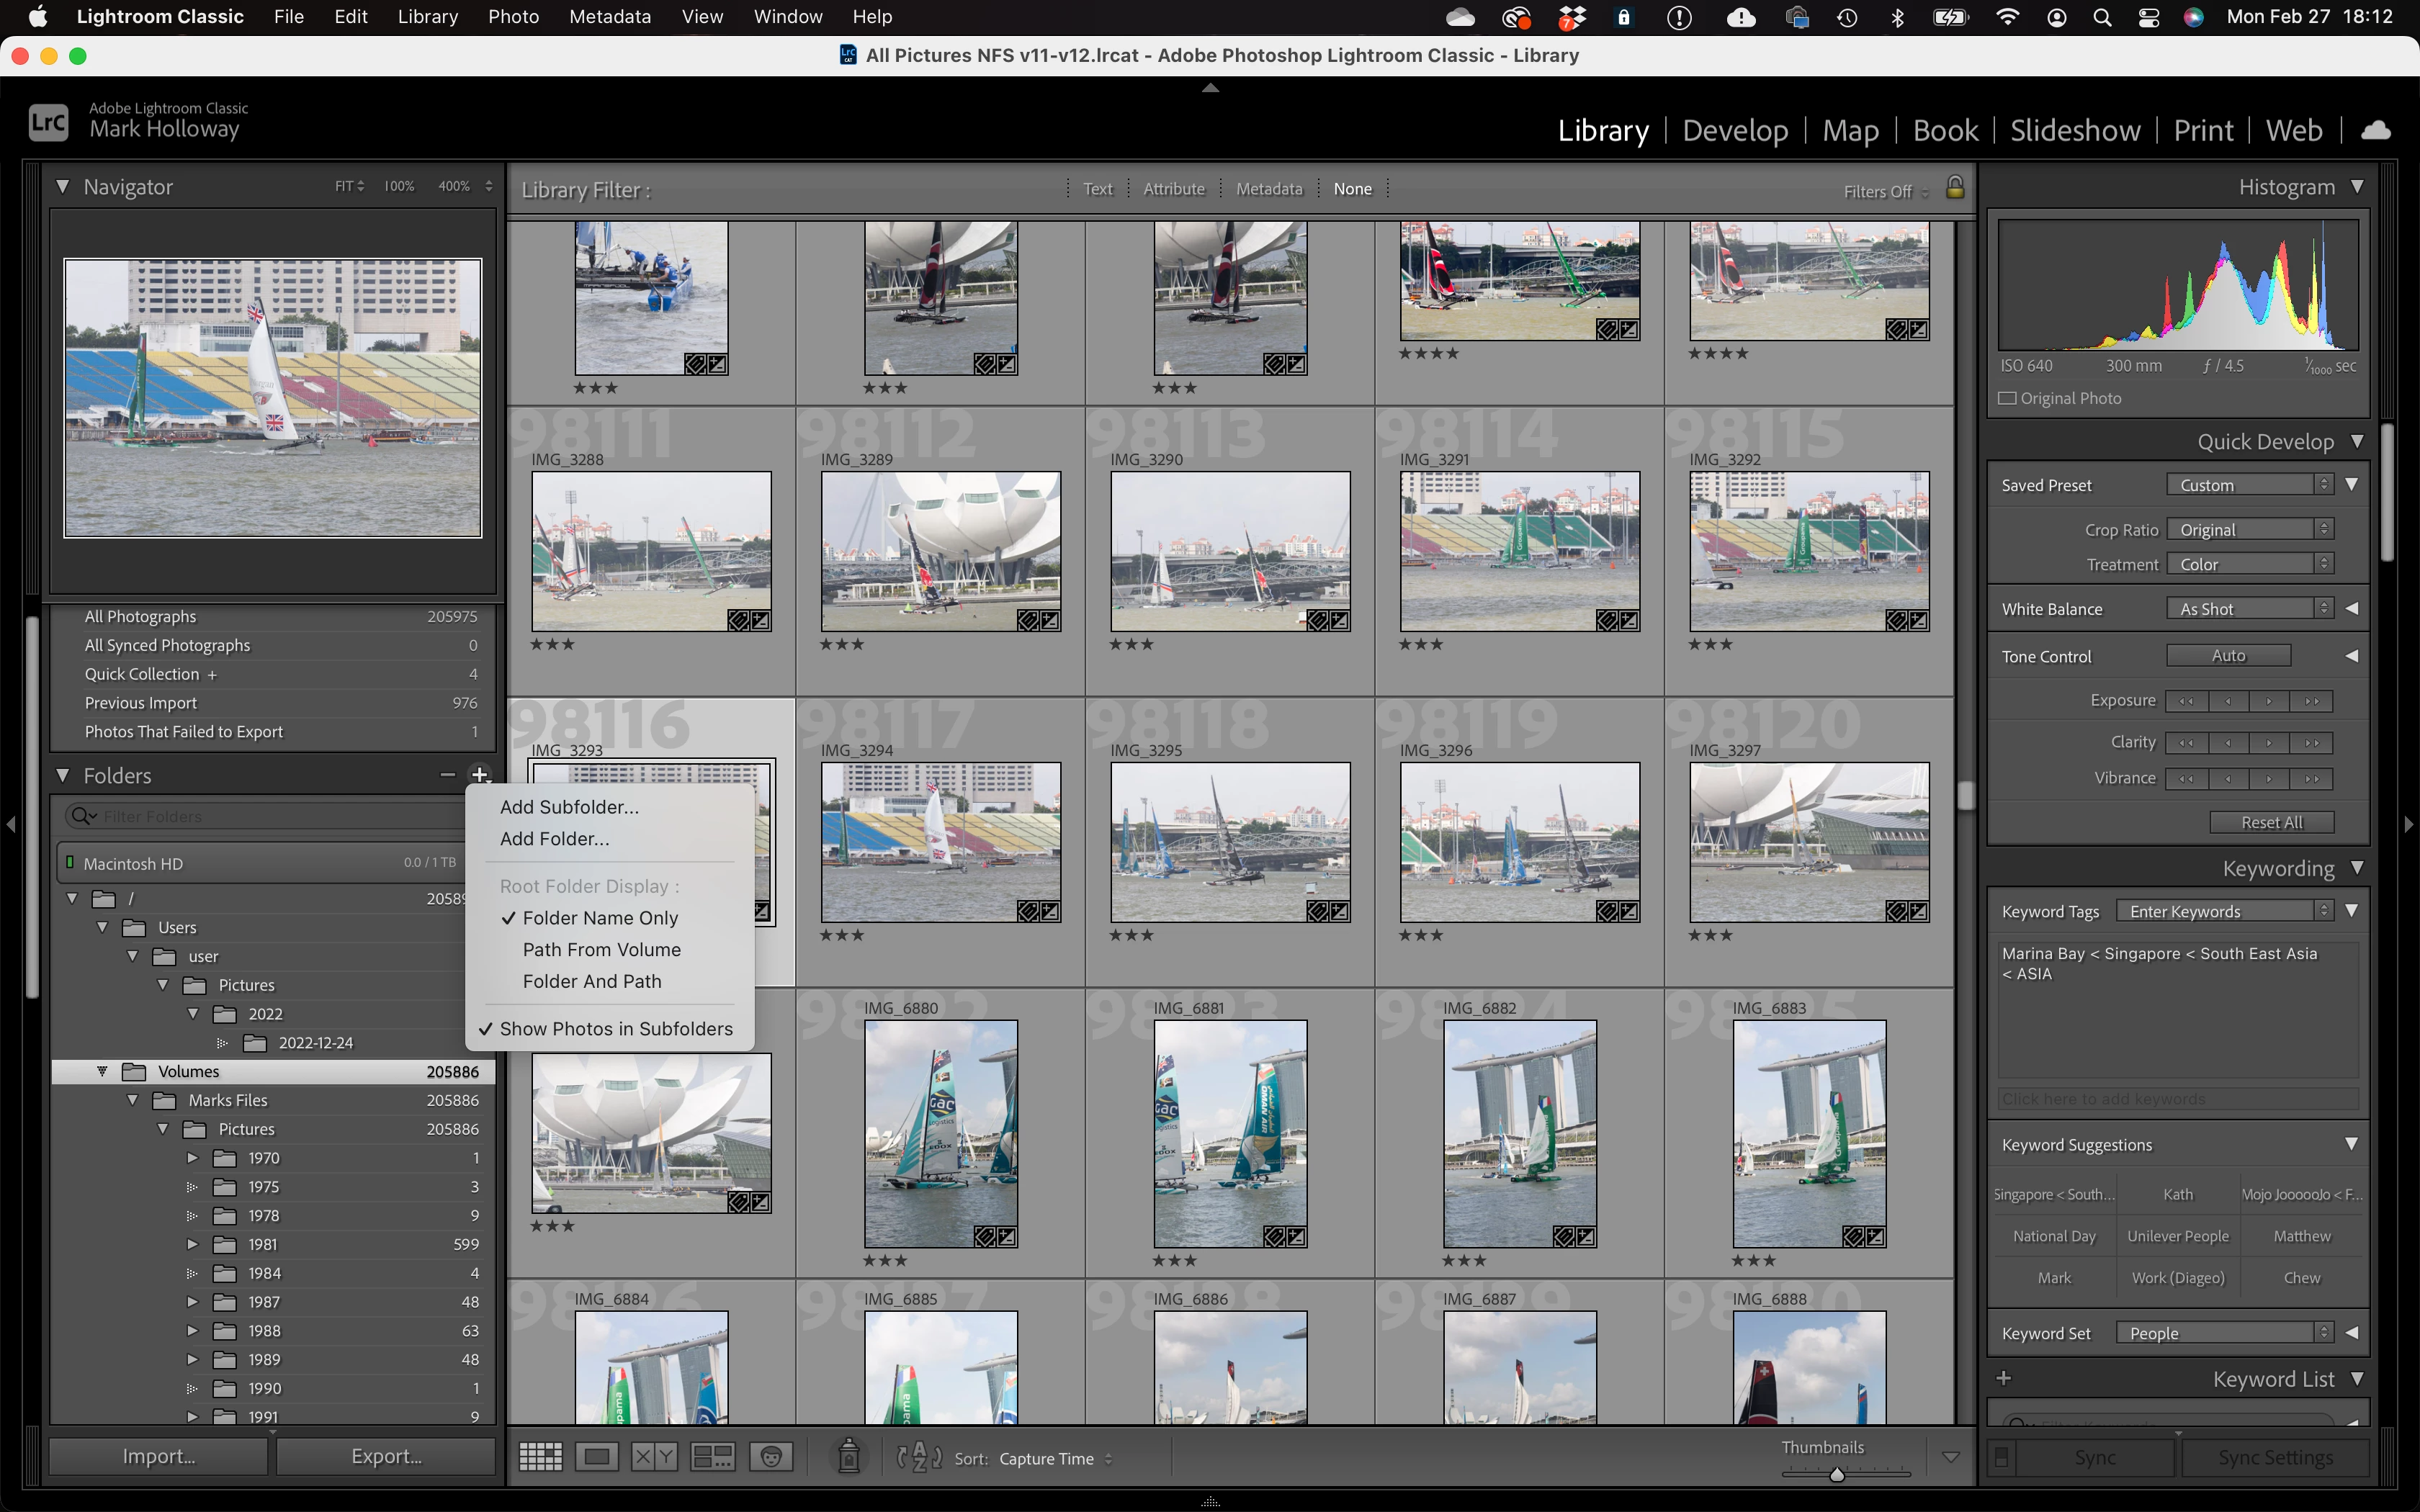
Task: Toggle Show Photos in Subfolders option
Action: coord(615,1029)
